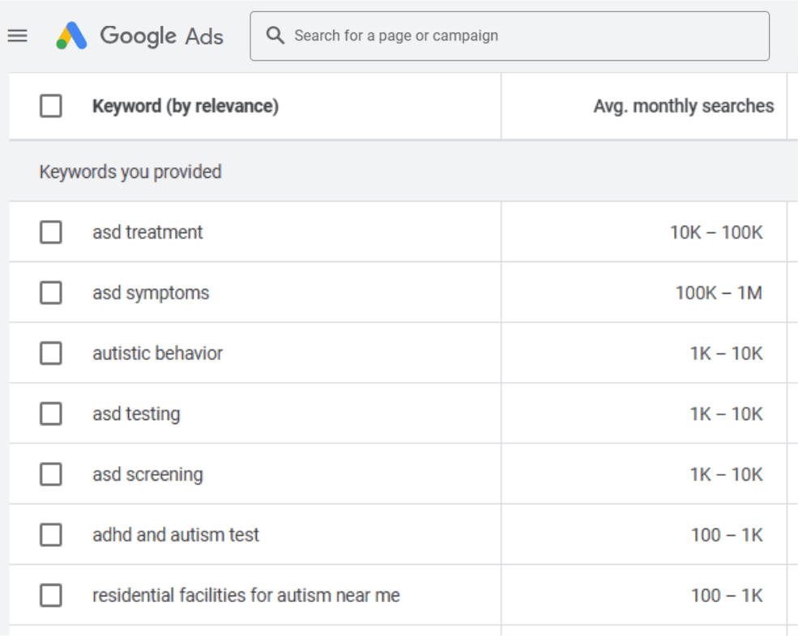The width and height of the screenshot is (798, 636).
Task: Click the '10K – 100K' search volume value
Action: coord(716,232)
